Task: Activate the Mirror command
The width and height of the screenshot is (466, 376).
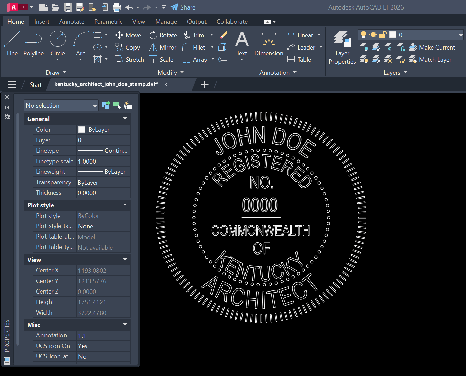Action: [x=163, y=48]
